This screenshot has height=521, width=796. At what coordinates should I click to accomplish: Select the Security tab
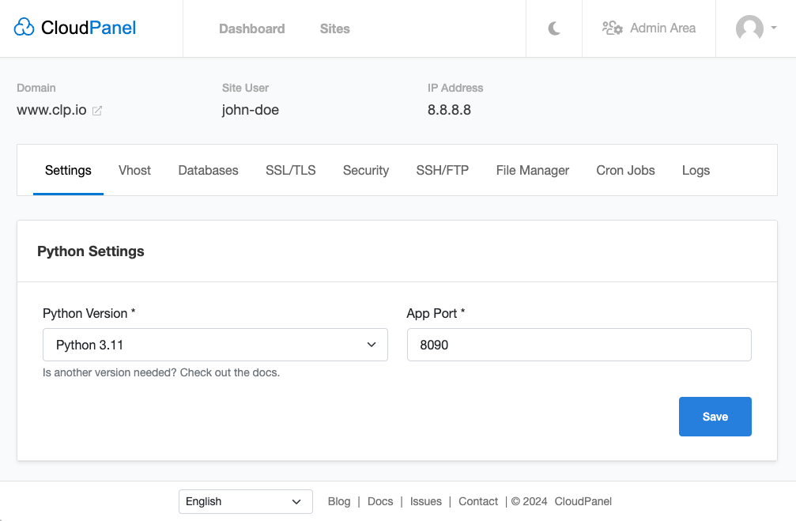pos(365,170)
